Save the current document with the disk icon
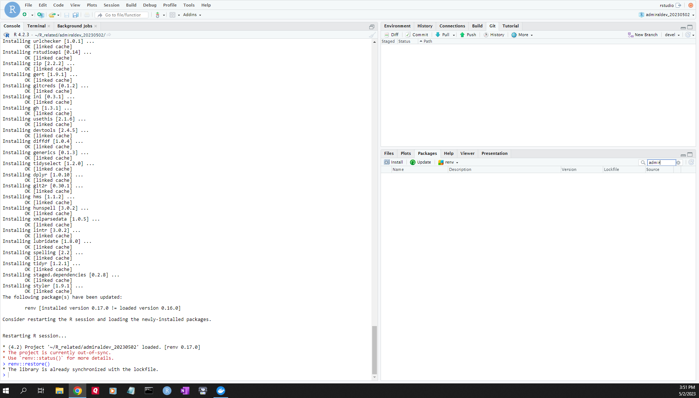Image resolution: width=699 pixels, height=398 pixels. (x=67, y=15)
